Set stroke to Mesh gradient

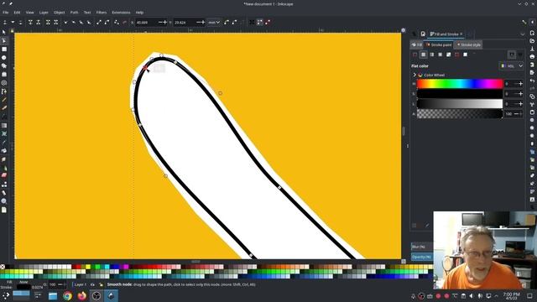[x=449, y=55]
